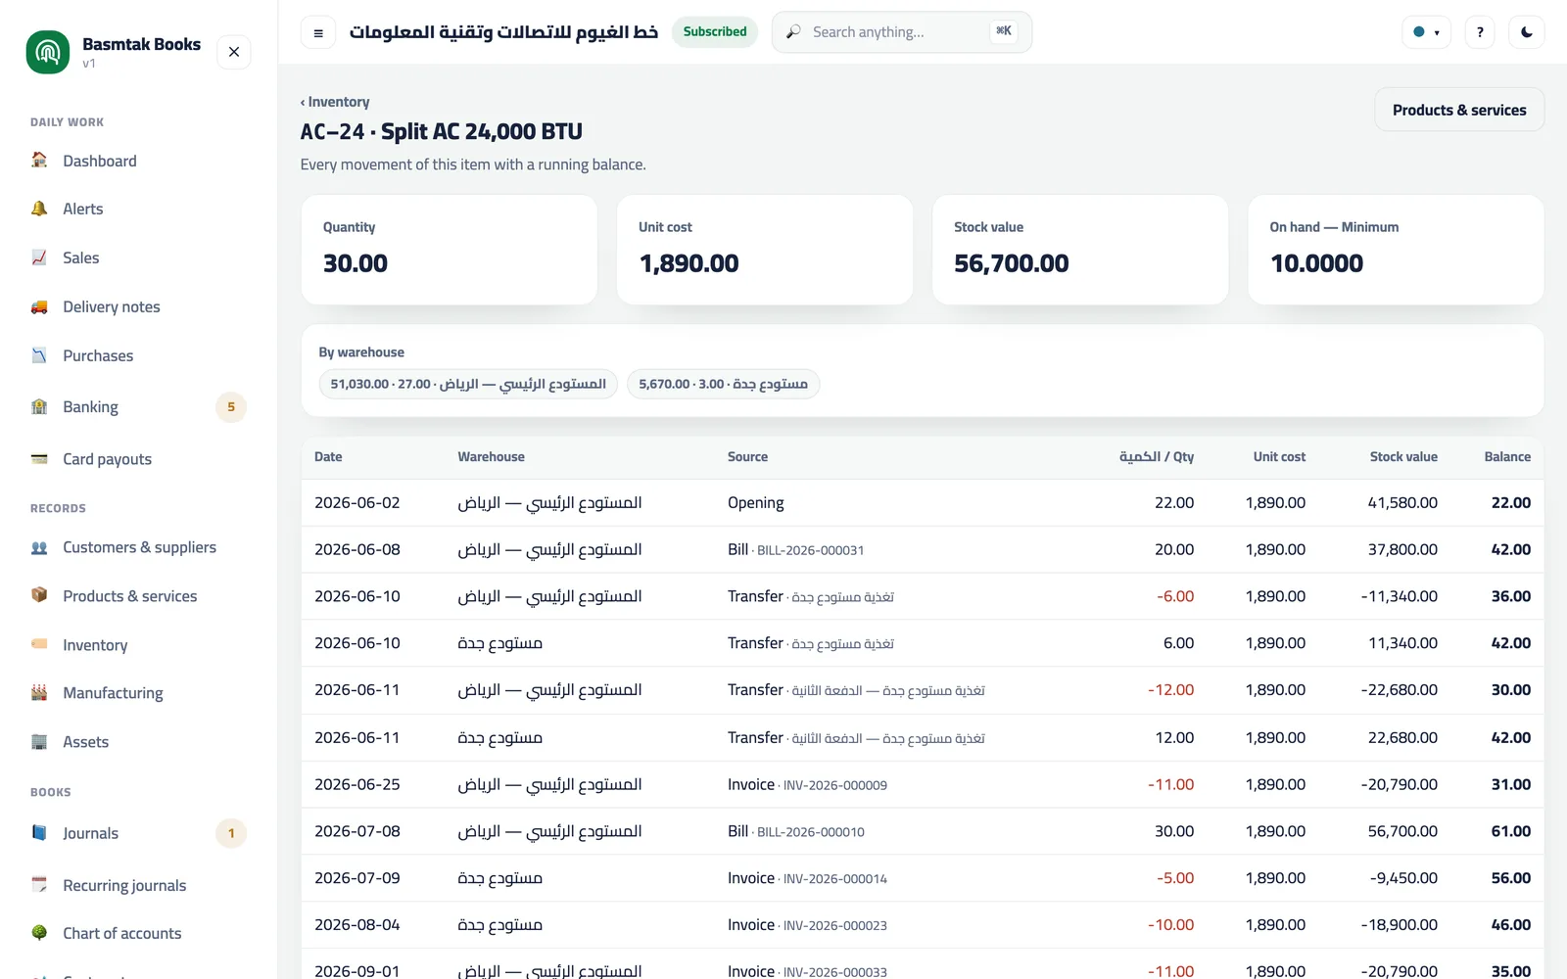Click the Subscribed status badge
Screen dimensions: 1567x979
pyautogui.click(x=715, y=31)
